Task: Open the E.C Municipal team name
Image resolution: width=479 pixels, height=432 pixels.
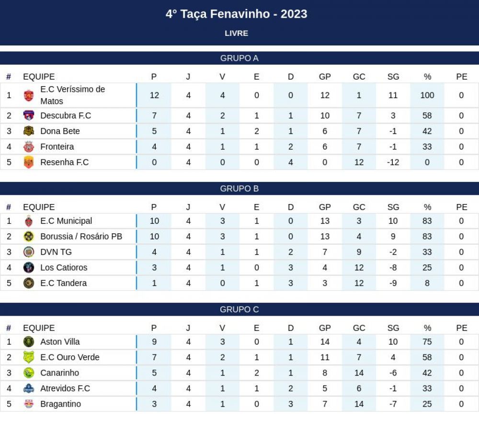Action: 66,221
